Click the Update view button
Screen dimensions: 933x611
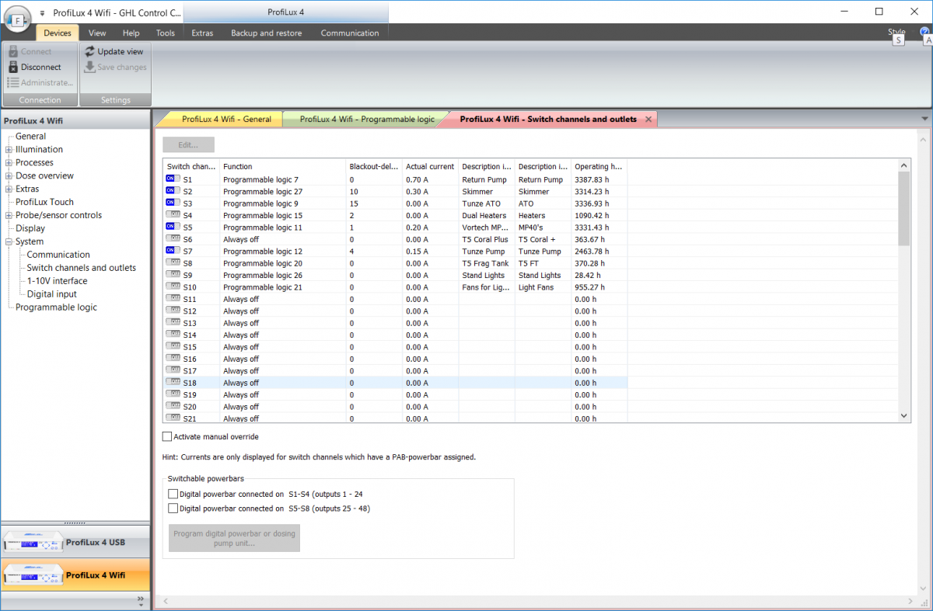tap(114, 51)
